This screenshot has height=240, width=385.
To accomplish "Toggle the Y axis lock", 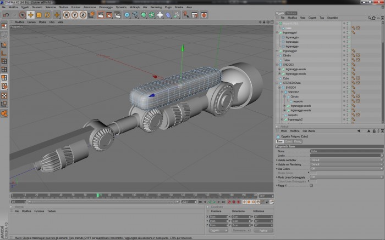I will [75, 15].
